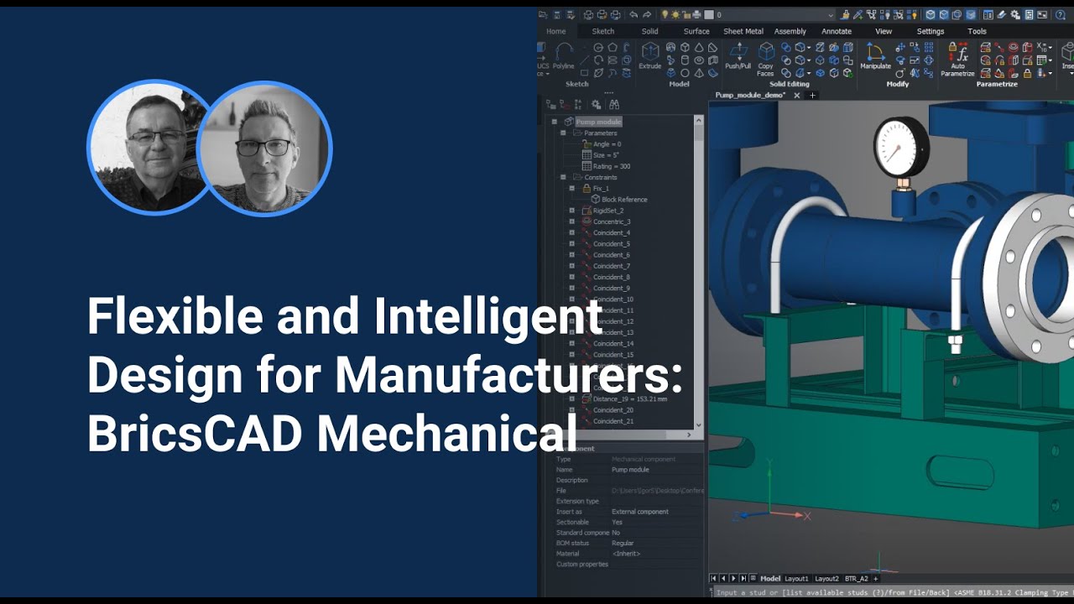Click the Move icon in the Modify panel
The image size is (1074, 604).
click(900, 47)
